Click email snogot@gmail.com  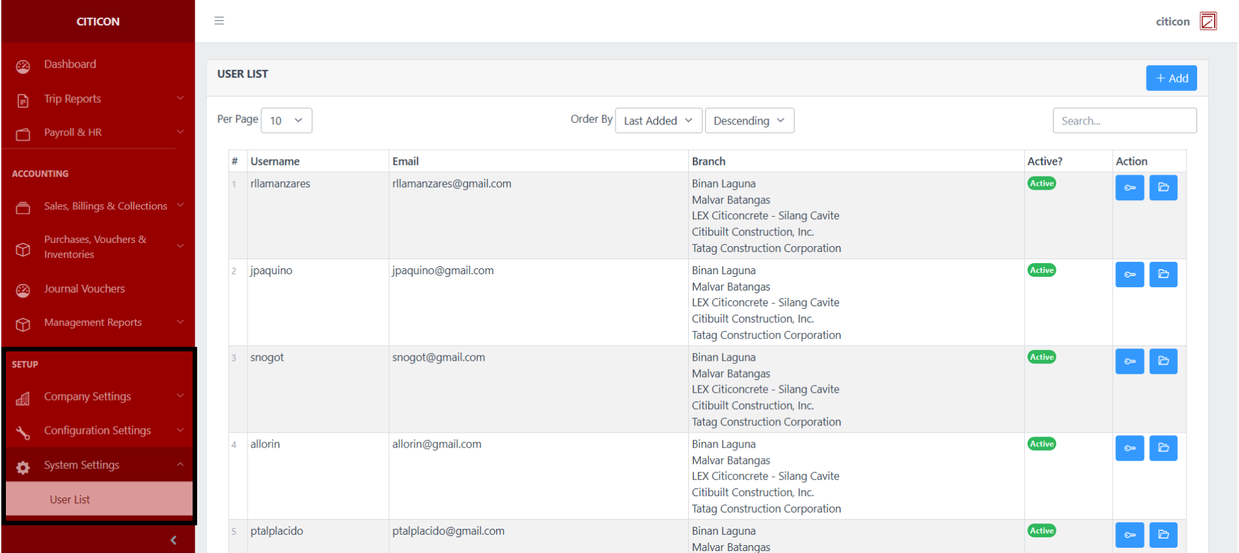click(439, 357)
